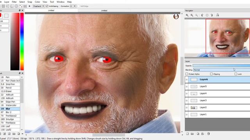This screenshot has height=140, width=250.
Task: Click the brush folder icon below brush list
Action: coord(14,134)
